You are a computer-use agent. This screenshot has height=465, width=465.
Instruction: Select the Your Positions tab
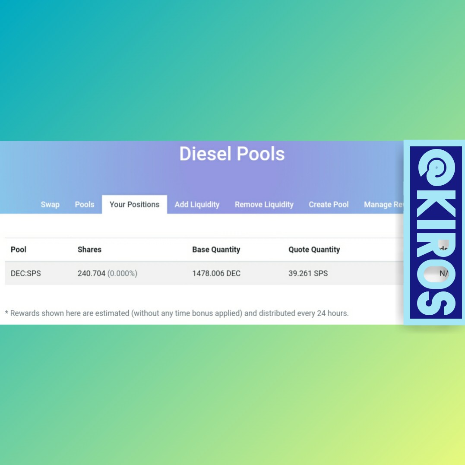point(134,205)
